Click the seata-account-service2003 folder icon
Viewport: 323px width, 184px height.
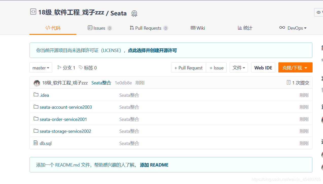[x=36, y=107]
